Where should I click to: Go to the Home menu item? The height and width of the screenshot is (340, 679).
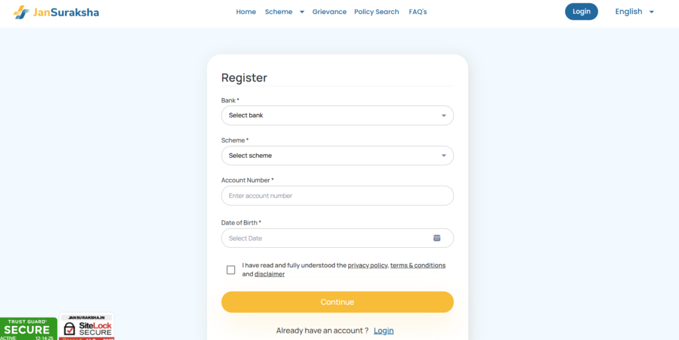(246, 12)
